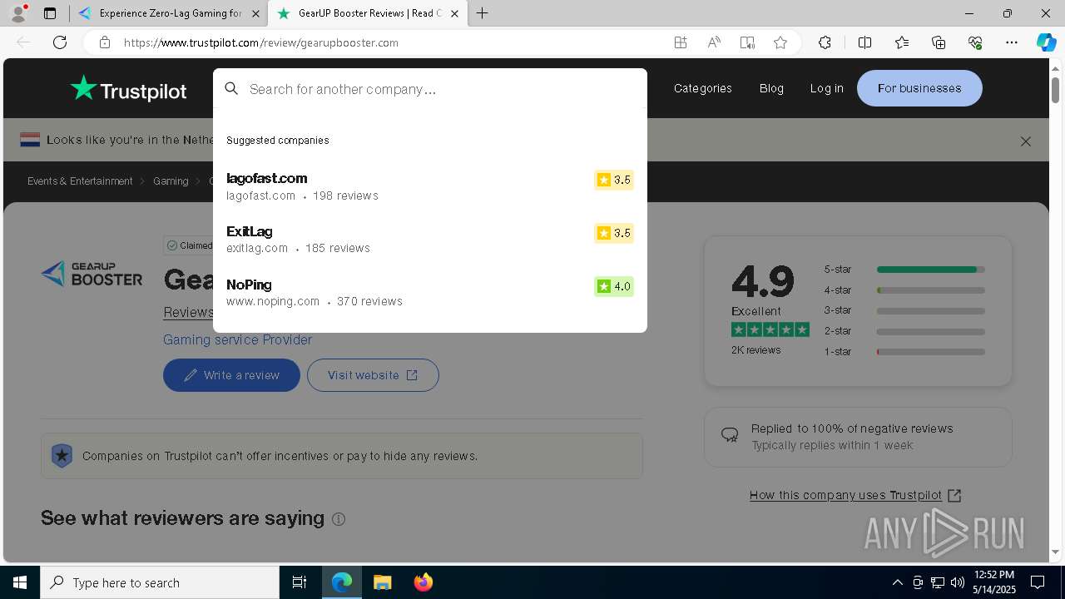Open browser Extensions icon
Image resolution: width=1065 pixels, height=599 pixels.
(x=825, y=42)
